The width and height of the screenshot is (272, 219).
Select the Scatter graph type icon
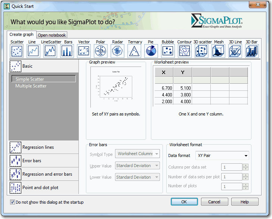pos(17,51)
